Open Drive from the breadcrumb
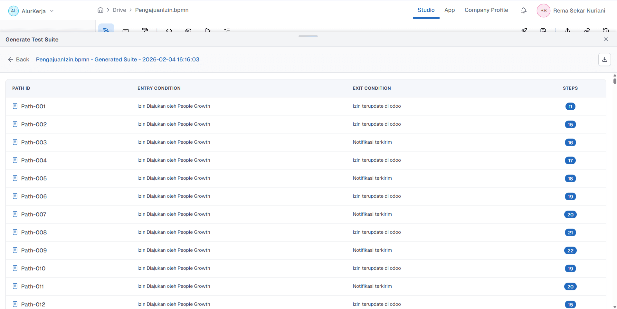Screen dimensions: 617x309 click(x=119, y=10)
